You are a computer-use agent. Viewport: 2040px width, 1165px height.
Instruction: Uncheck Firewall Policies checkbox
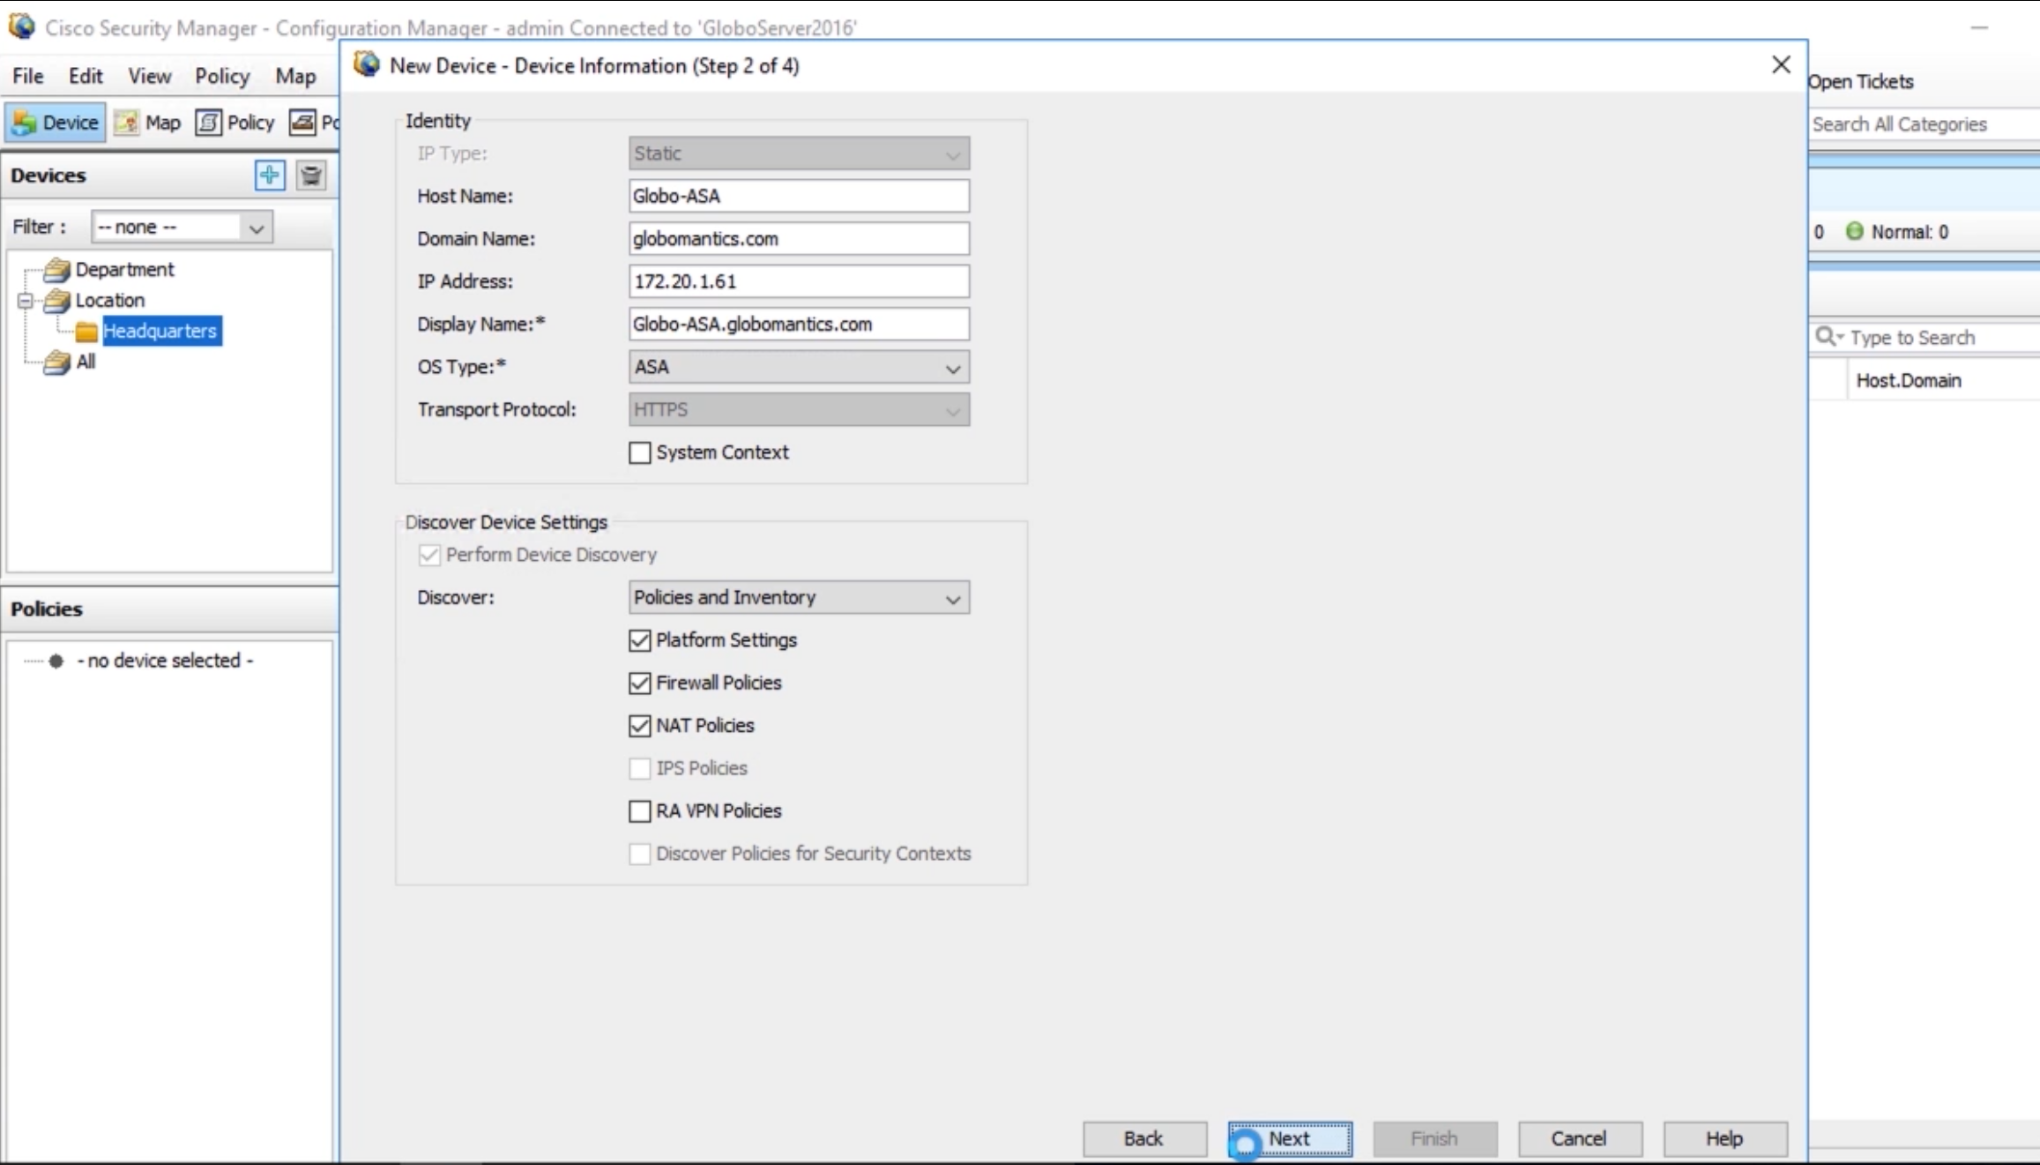point(640,683)
